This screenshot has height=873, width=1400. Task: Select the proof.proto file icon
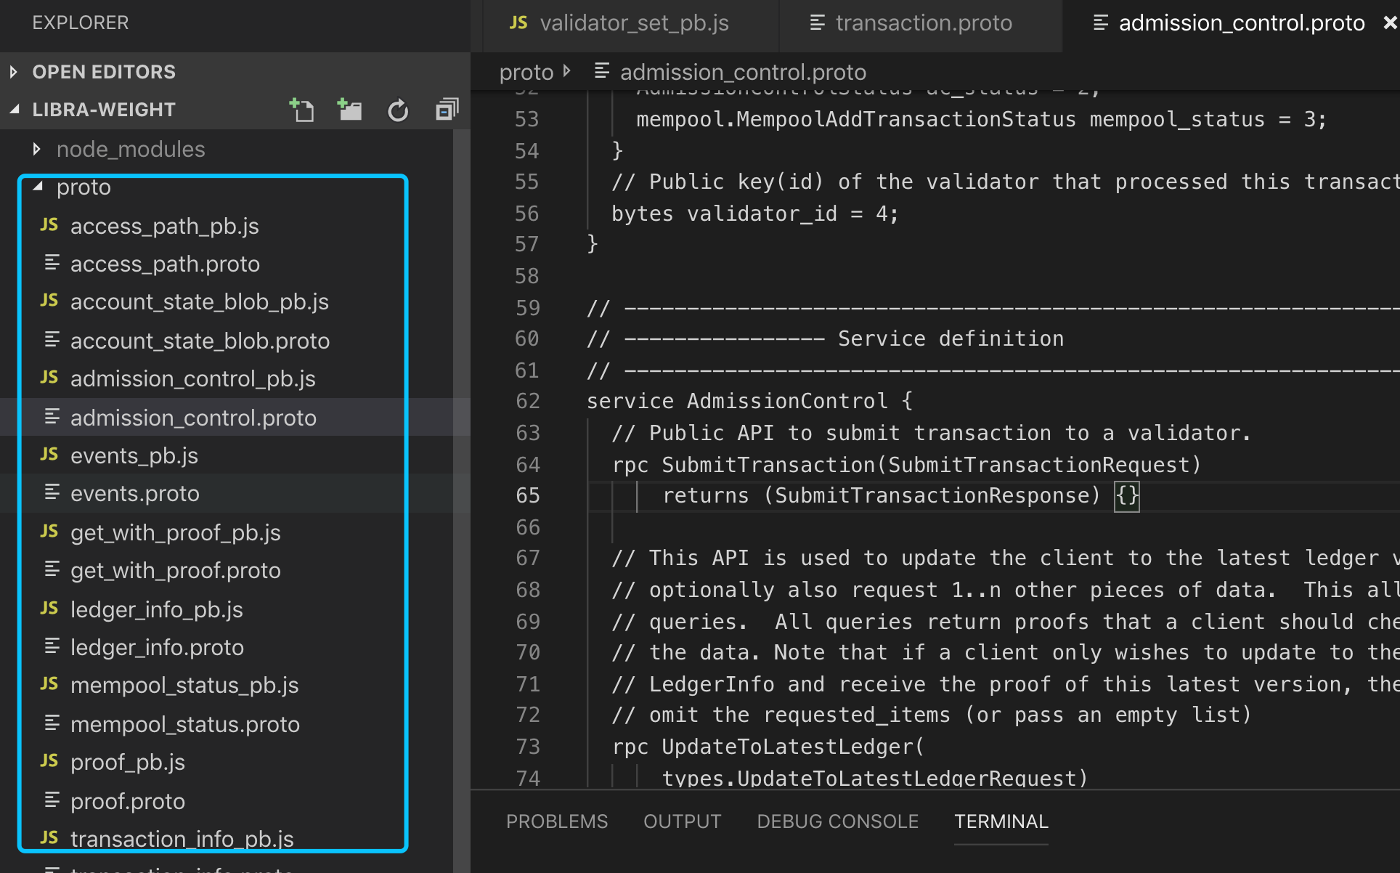tap(52, 800)
